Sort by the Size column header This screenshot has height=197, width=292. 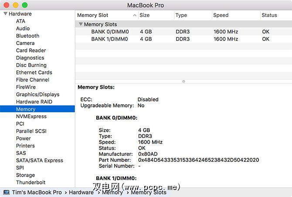[145, 15]
